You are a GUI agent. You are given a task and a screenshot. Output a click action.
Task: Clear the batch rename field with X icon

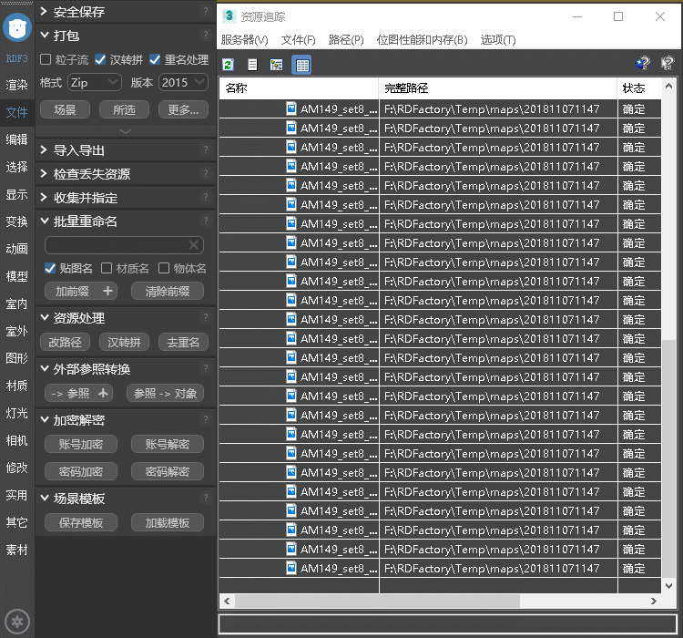(194, 245)
